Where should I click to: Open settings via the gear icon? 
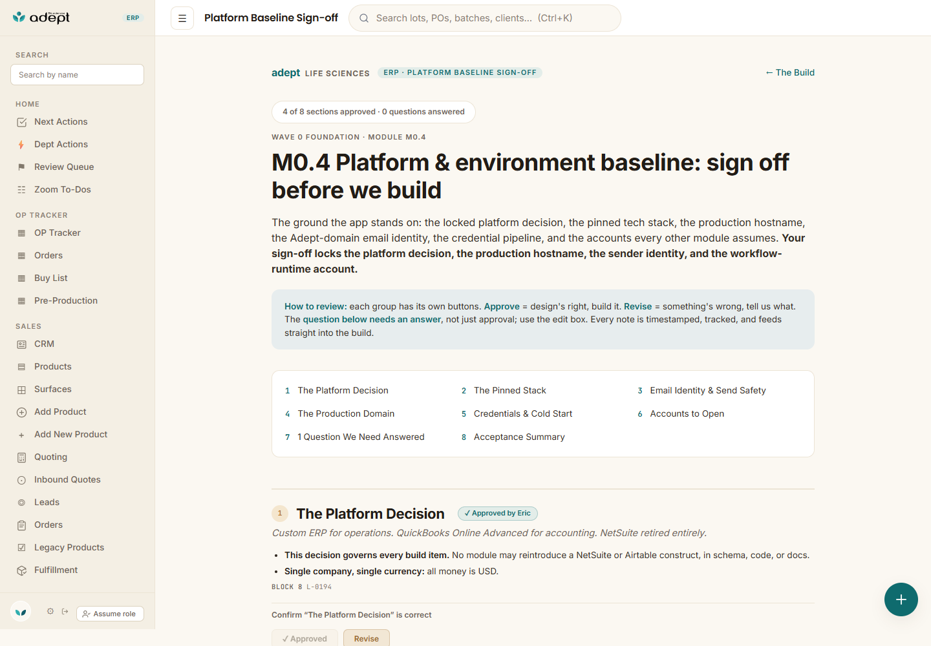click(50, 611)
